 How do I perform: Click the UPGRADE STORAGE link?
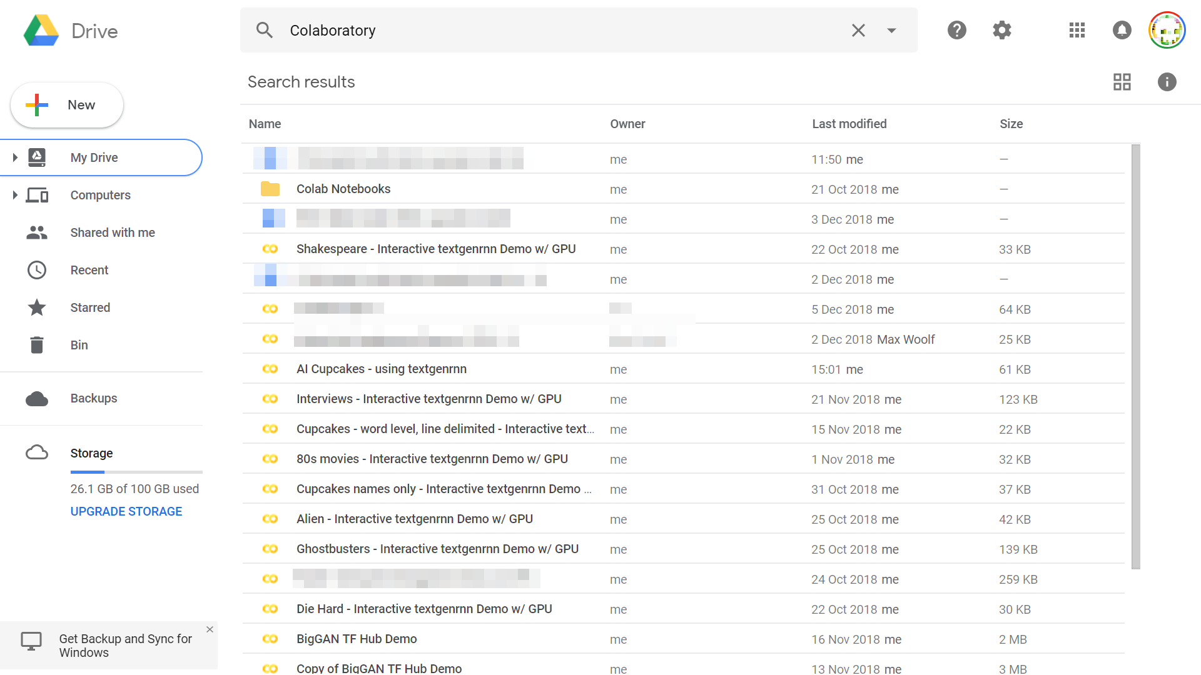pyautogui.click(x=126, y=511)
